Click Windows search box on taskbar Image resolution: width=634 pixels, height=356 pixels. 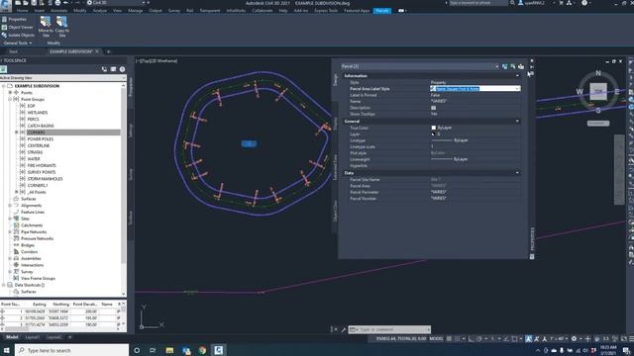(x=72, y=350)
